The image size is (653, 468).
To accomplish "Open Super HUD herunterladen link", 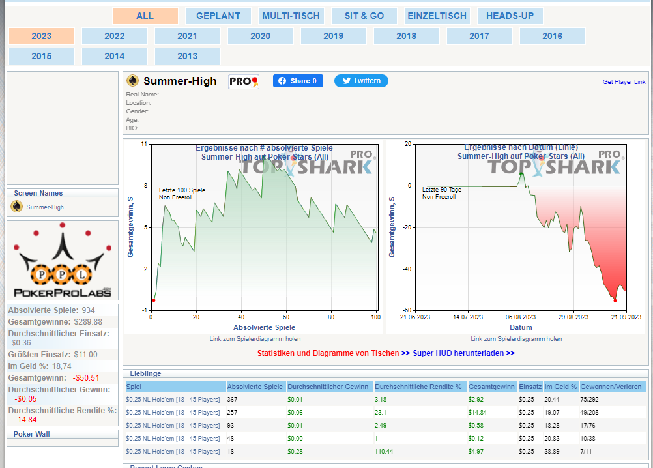I will [x=463, y=353].
